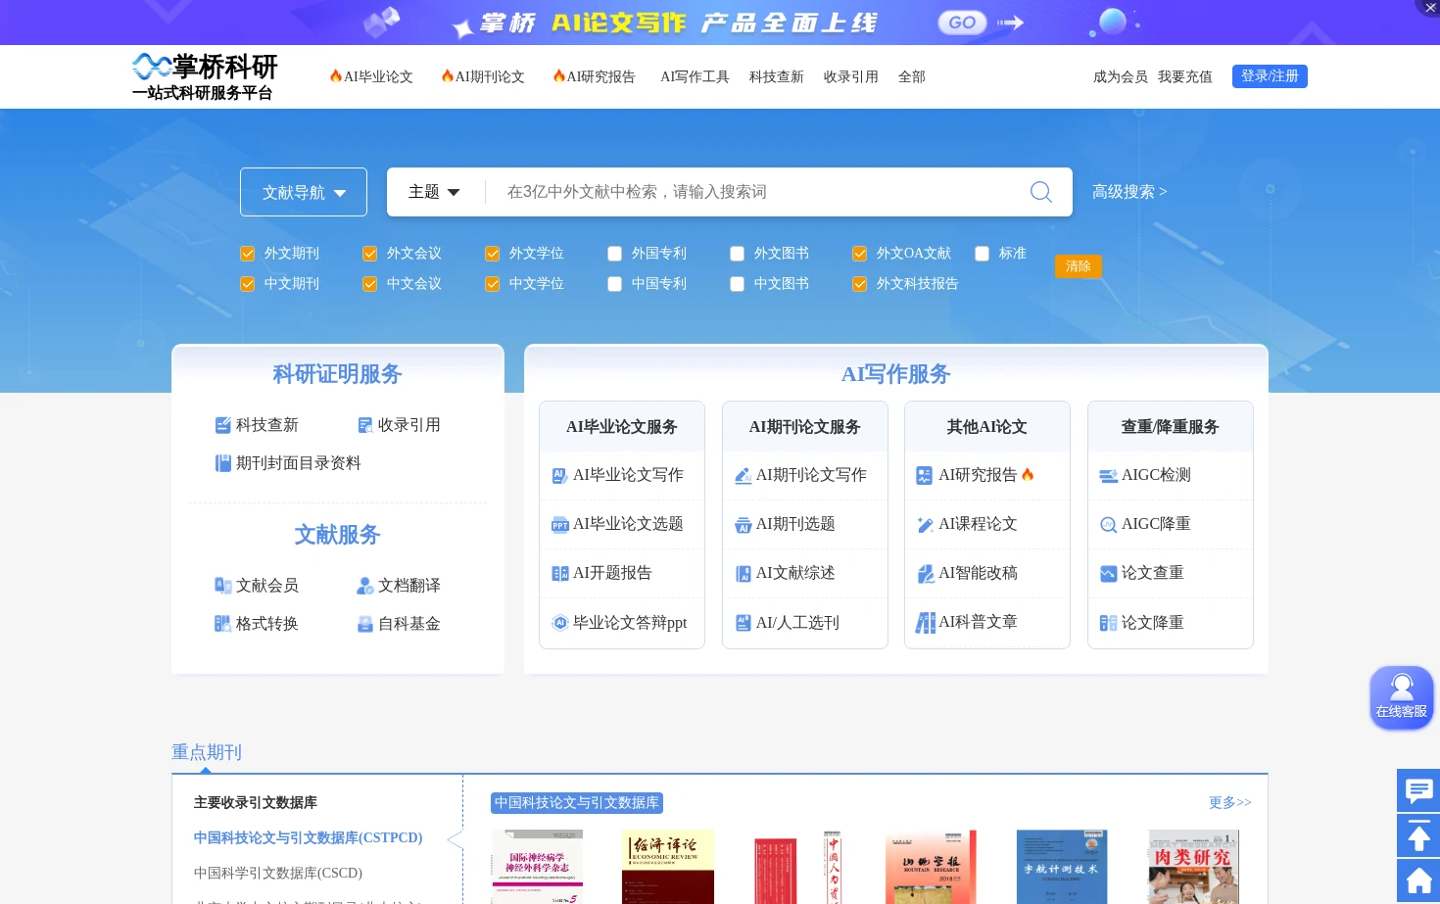Uncheck the 外文科技报告 checkbox

[860, 284]
